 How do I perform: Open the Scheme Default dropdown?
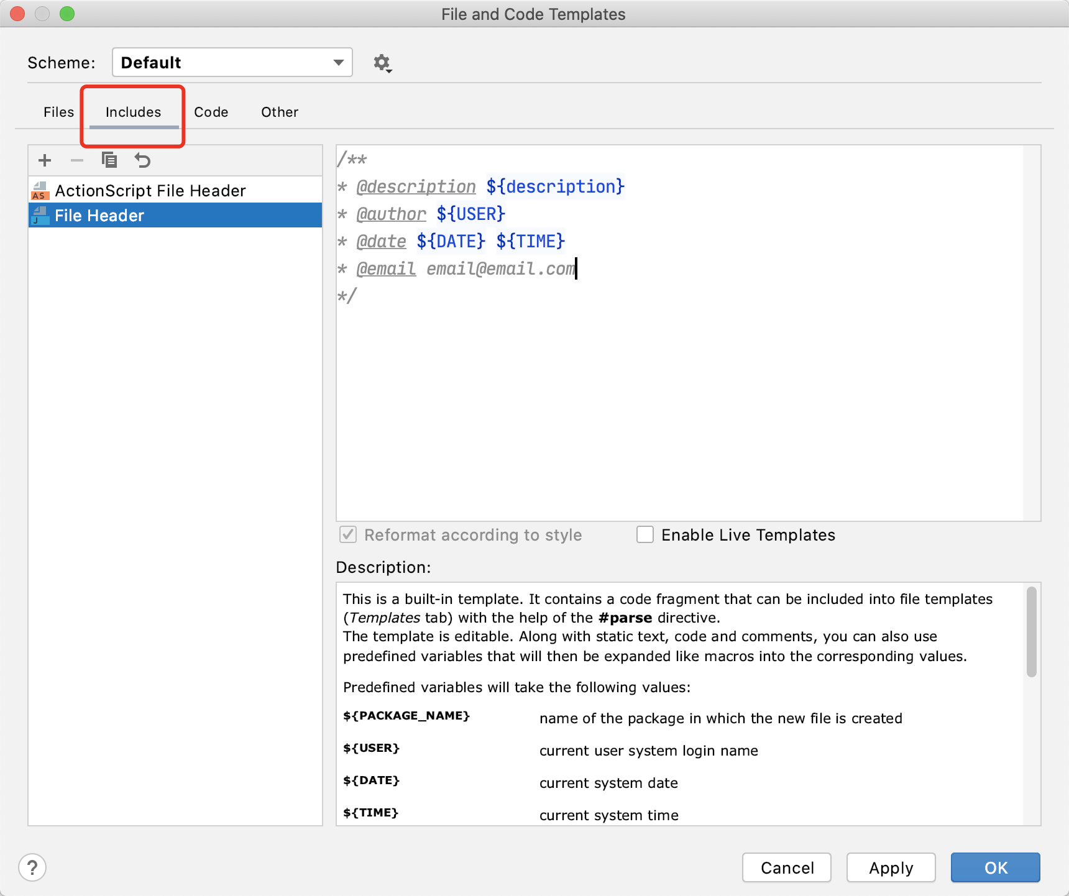232,63
